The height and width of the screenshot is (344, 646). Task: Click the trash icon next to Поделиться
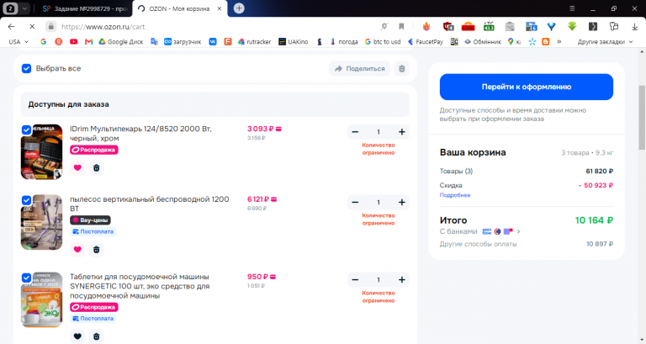pos(402,68)
